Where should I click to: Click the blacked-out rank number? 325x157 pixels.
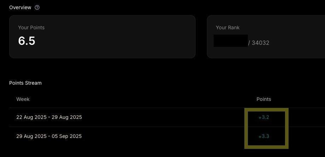pos(231,41)
